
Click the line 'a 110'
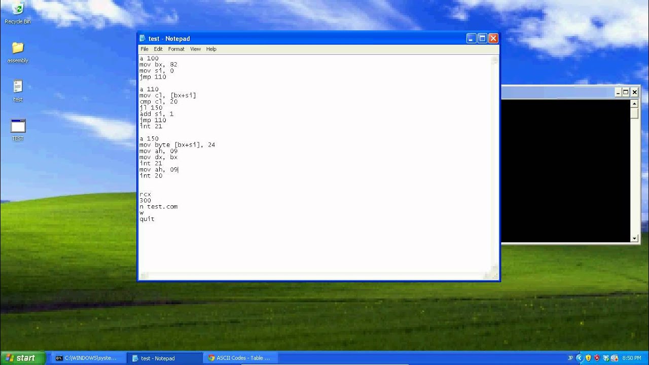click(x=149, y=90)
